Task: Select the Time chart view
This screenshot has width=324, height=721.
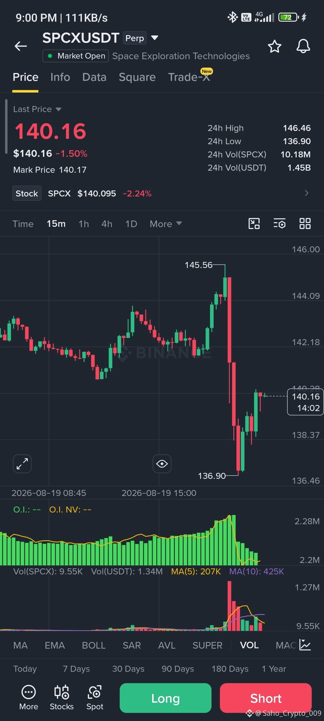Action: click(x=23, y=224)
